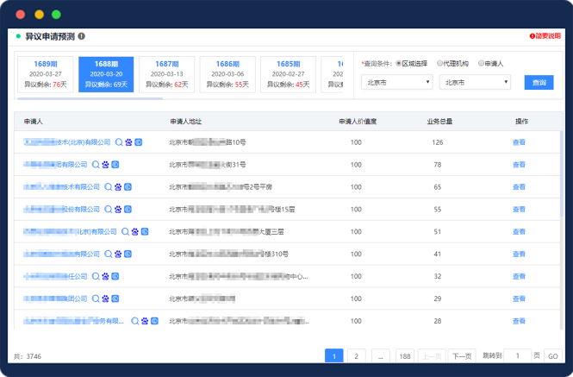Click the magnifier icon in the 29-volume row
This screenshot has height=377, width=573.
tap(96, 298)
